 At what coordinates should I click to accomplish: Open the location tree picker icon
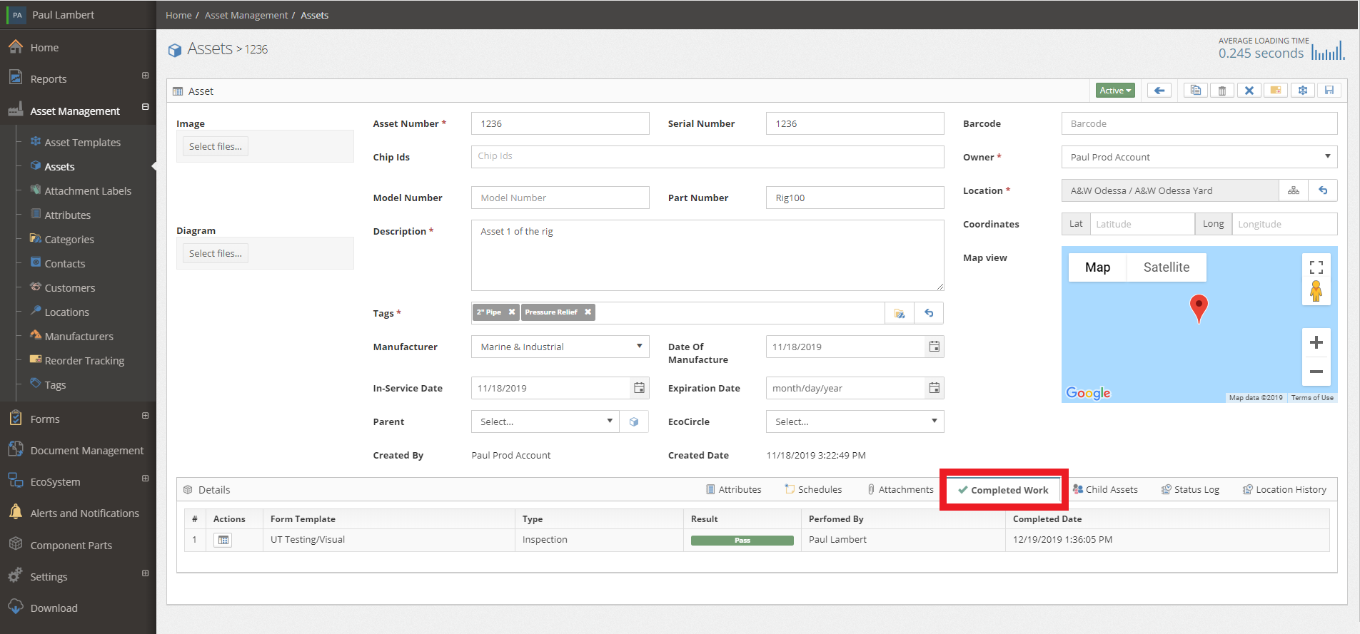tap(1294, 190)
